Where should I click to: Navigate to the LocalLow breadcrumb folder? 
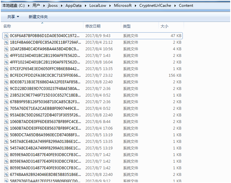point(98,6)
